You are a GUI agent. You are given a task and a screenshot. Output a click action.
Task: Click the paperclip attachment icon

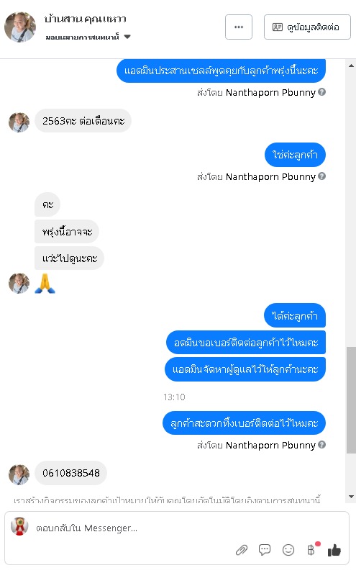[x=242, y=550]
